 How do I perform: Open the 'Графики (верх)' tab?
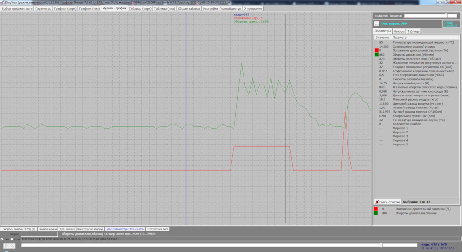65,9
